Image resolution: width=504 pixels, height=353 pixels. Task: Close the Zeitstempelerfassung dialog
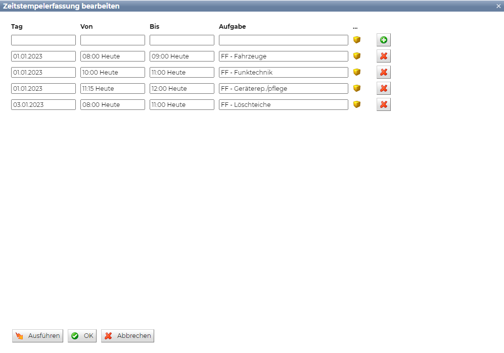coord(498,6)
